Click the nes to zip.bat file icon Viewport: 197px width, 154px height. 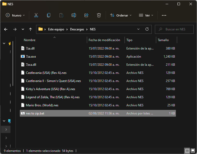[23, 113]
